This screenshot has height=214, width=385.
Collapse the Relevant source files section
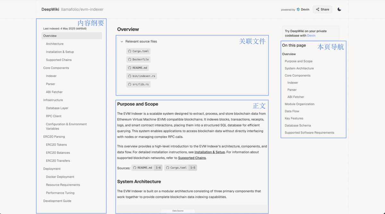122,41
